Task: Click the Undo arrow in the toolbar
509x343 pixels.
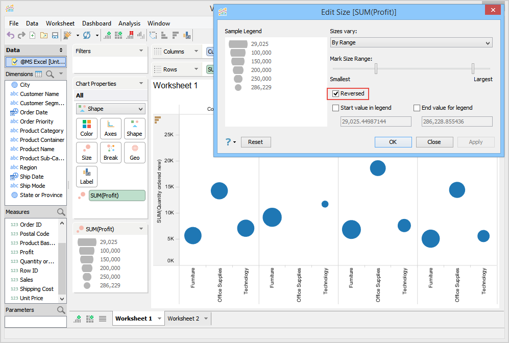Action: pos(10,35)
